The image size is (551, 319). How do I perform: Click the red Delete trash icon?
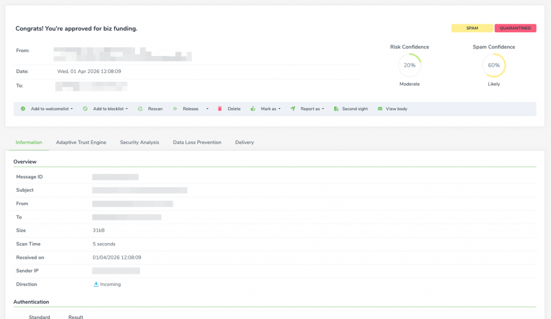pyautogui.click(x=220, y=109)
